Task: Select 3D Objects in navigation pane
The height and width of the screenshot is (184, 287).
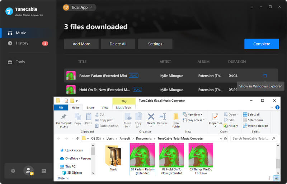Action: coord(72,173)
